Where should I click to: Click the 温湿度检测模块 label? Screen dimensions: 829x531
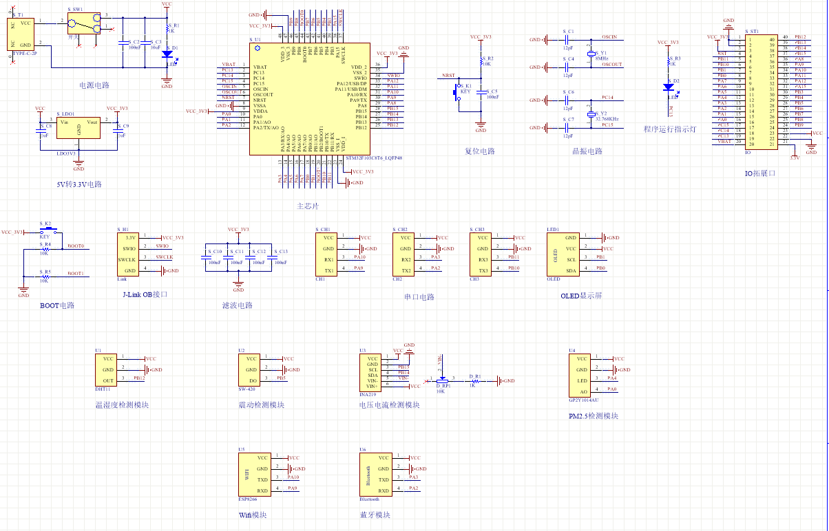point(122,404)
